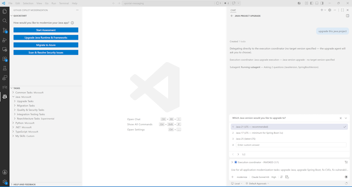This screenshot has height=187, width=352.
Task: Toggle Execution coordinator todo radio
Action: click(236, 162)
